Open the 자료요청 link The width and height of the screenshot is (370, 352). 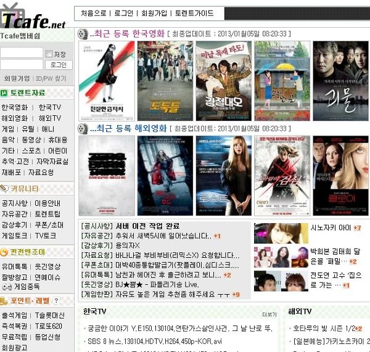tap(41, 173)
